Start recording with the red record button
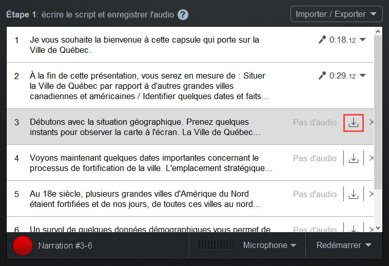Image resolution: width=389 pixels, height=266 pixels. pyautogui.click(x=23, y=245)
